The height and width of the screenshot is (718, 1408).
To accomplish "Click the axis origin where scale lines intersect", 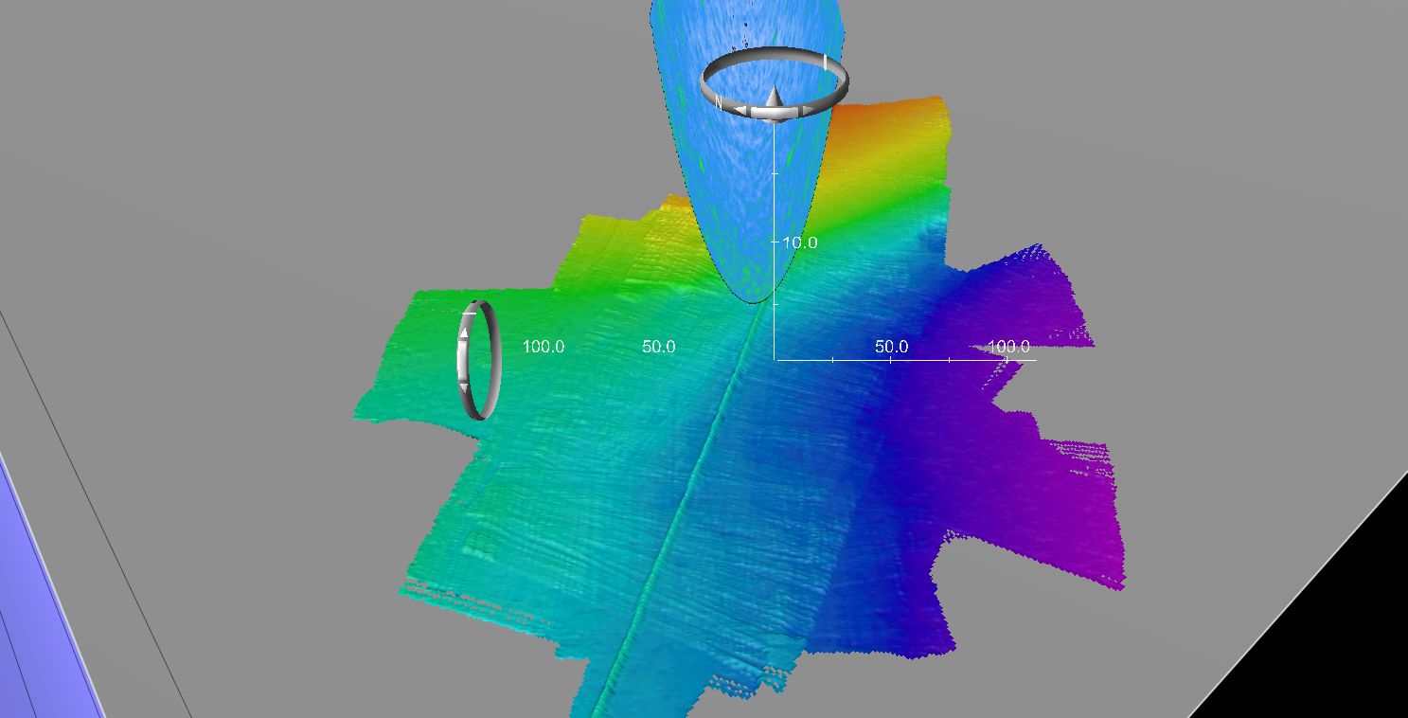I will pos(776,361).
